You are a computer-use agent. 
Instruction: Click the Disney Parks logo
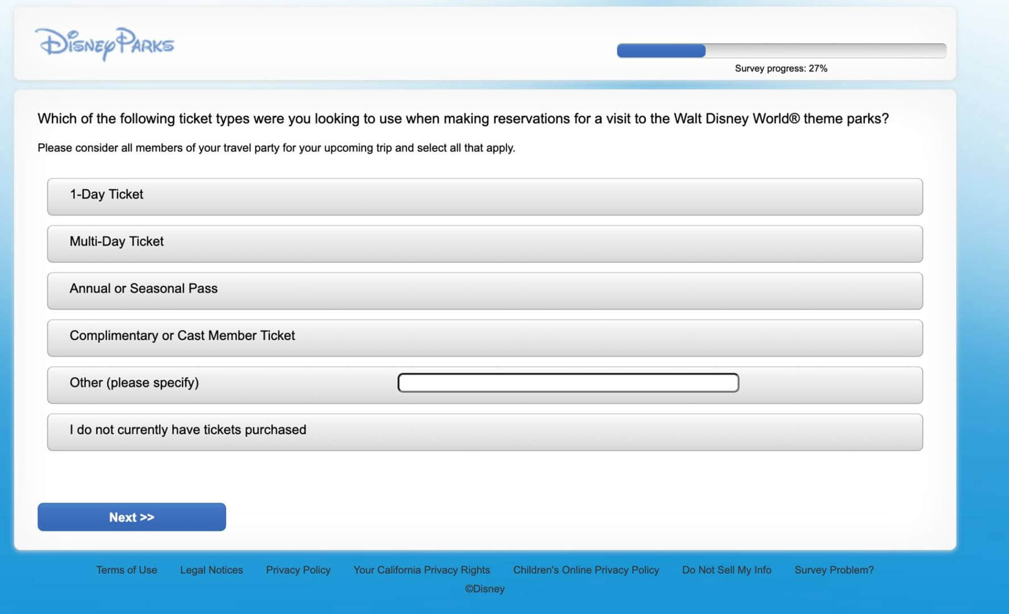tap(105, 44)
